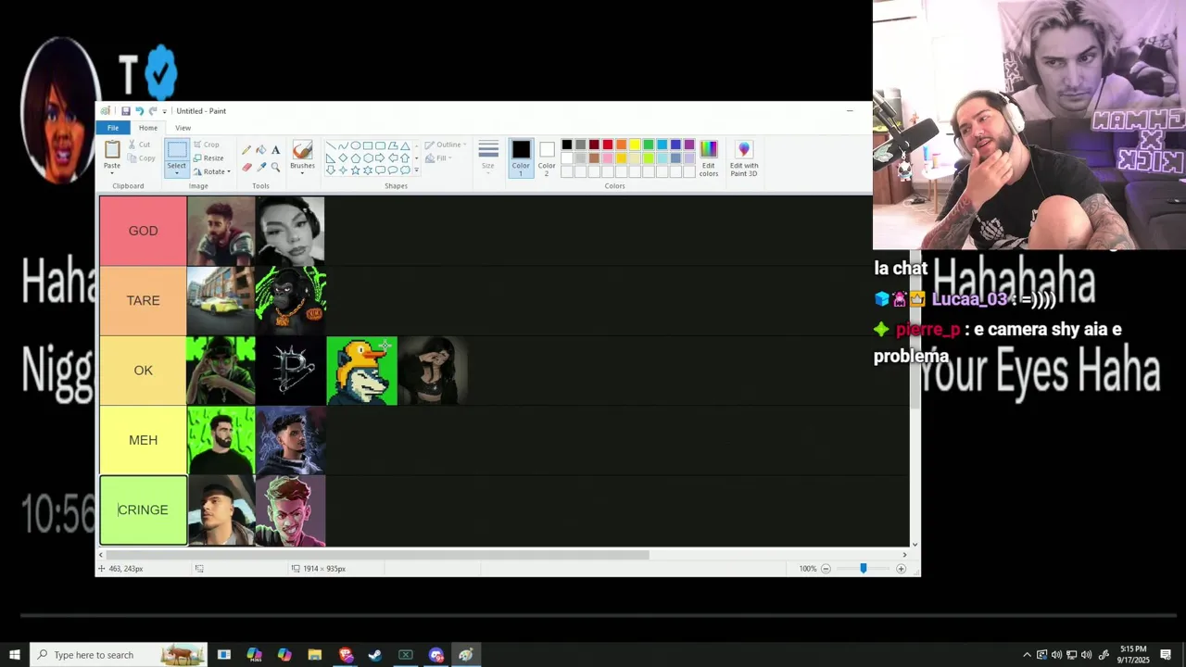Choose the Five-point star shape
This screenshot has height=667, width=1186.
[x=355, y=170]
